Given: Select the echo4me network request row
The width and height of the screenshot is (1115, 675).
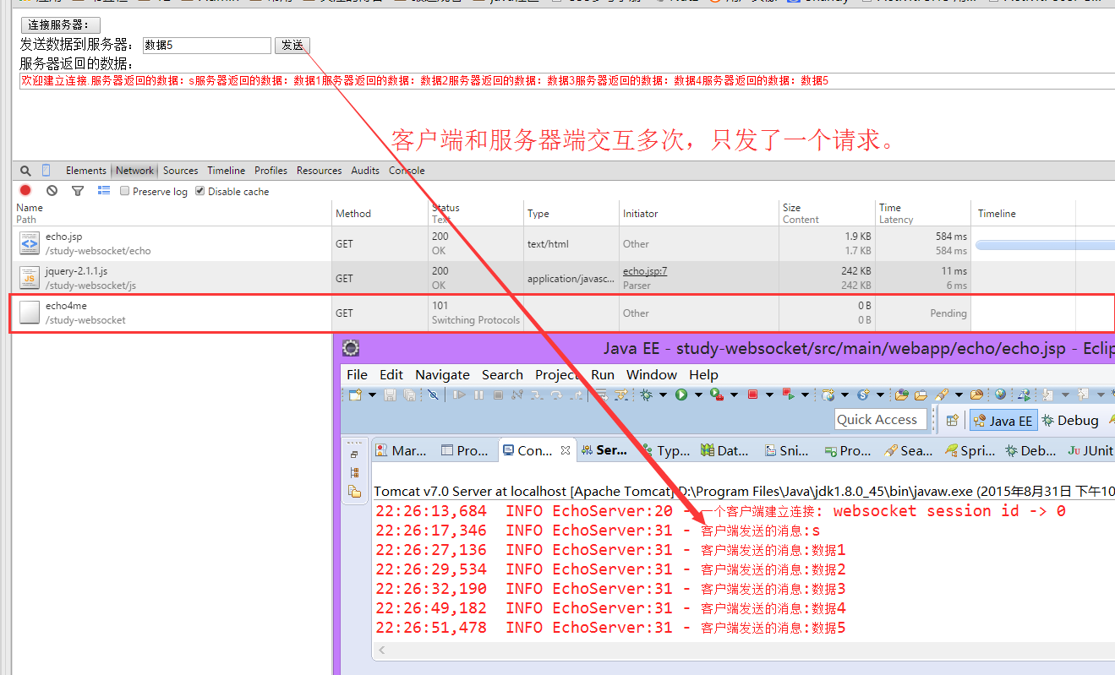Looking at the screenshot, I should 562,313.
